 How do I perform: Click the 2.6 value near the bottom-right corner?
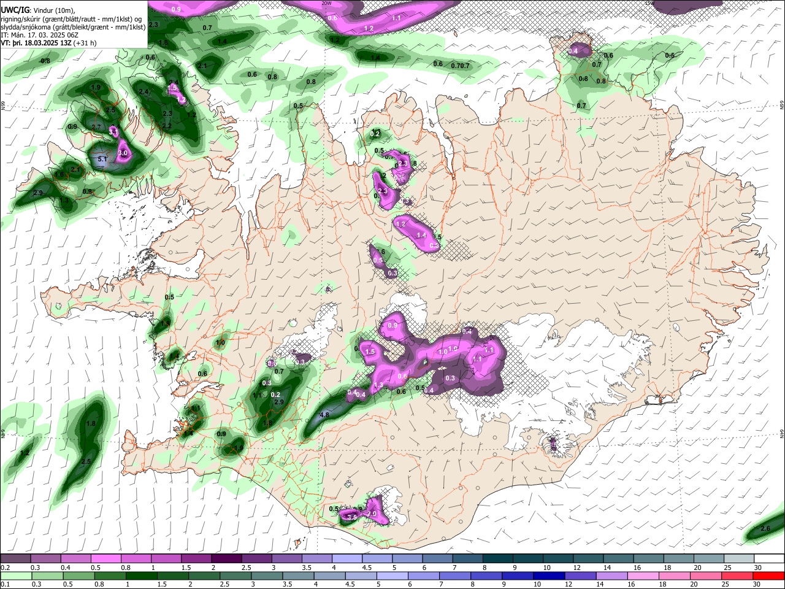765,528
